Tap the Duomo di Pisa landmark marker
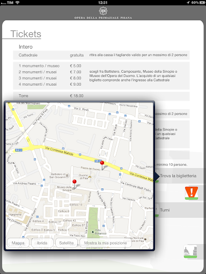Screen dimensions: 206x274 pyautogui.click(x=90, y=177)
